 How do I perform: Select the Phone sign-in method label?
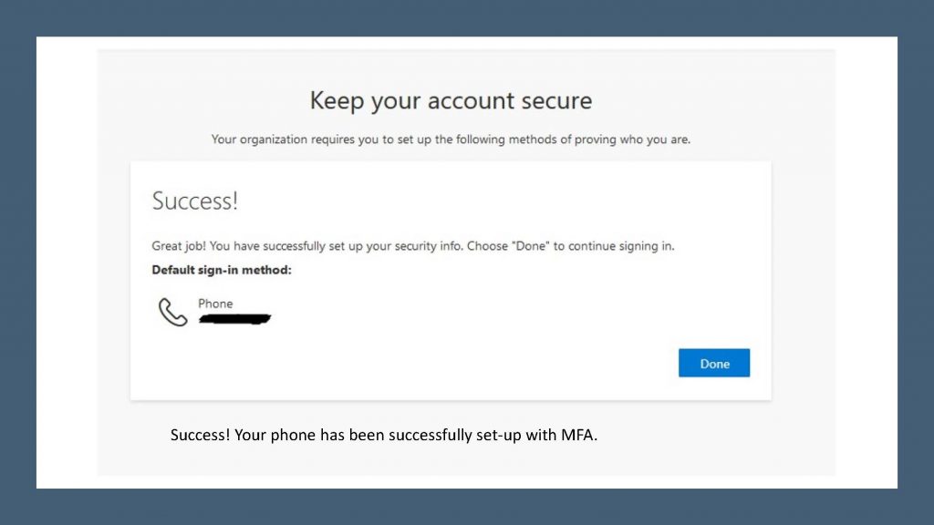click(215, 304)
